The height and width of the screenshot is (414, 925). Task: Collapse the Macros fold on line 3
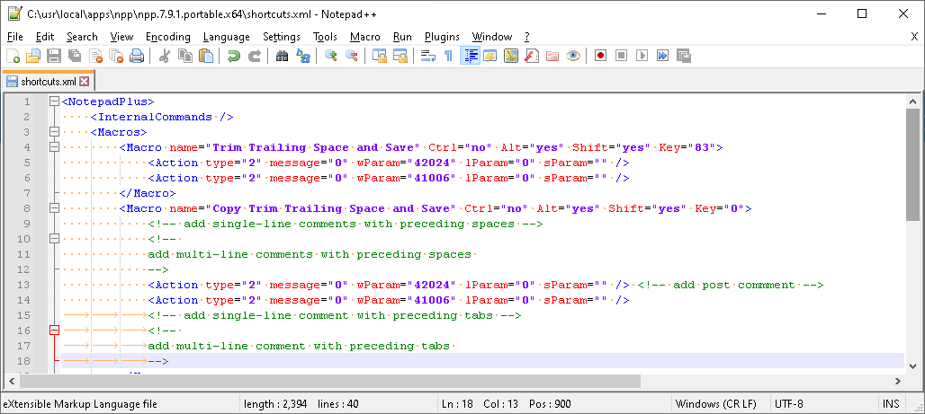tap(54, 132)
